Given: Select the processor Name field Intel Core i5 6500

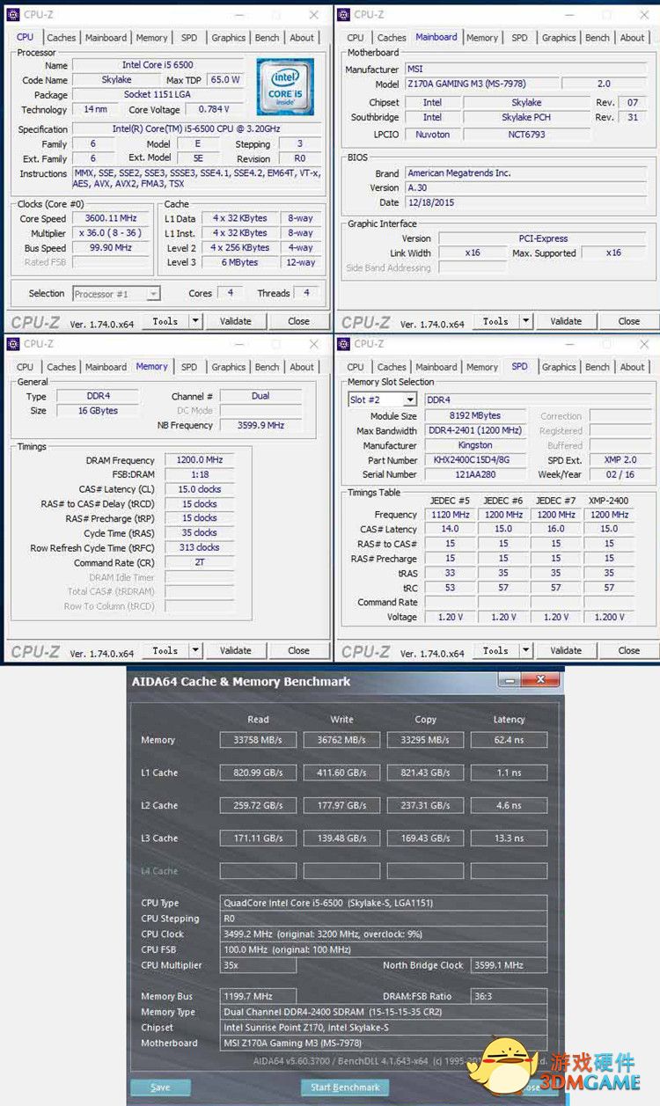Looking at the screenshot, I should click(158, 65).
